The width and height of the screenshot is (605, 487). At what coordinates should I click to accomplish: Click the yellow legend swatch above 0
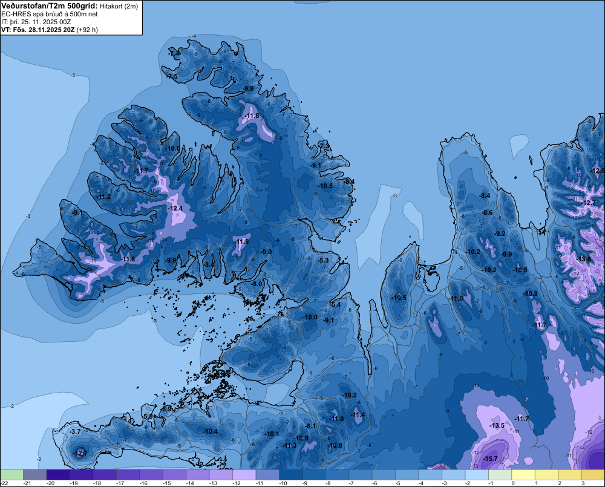pos(523,475)
